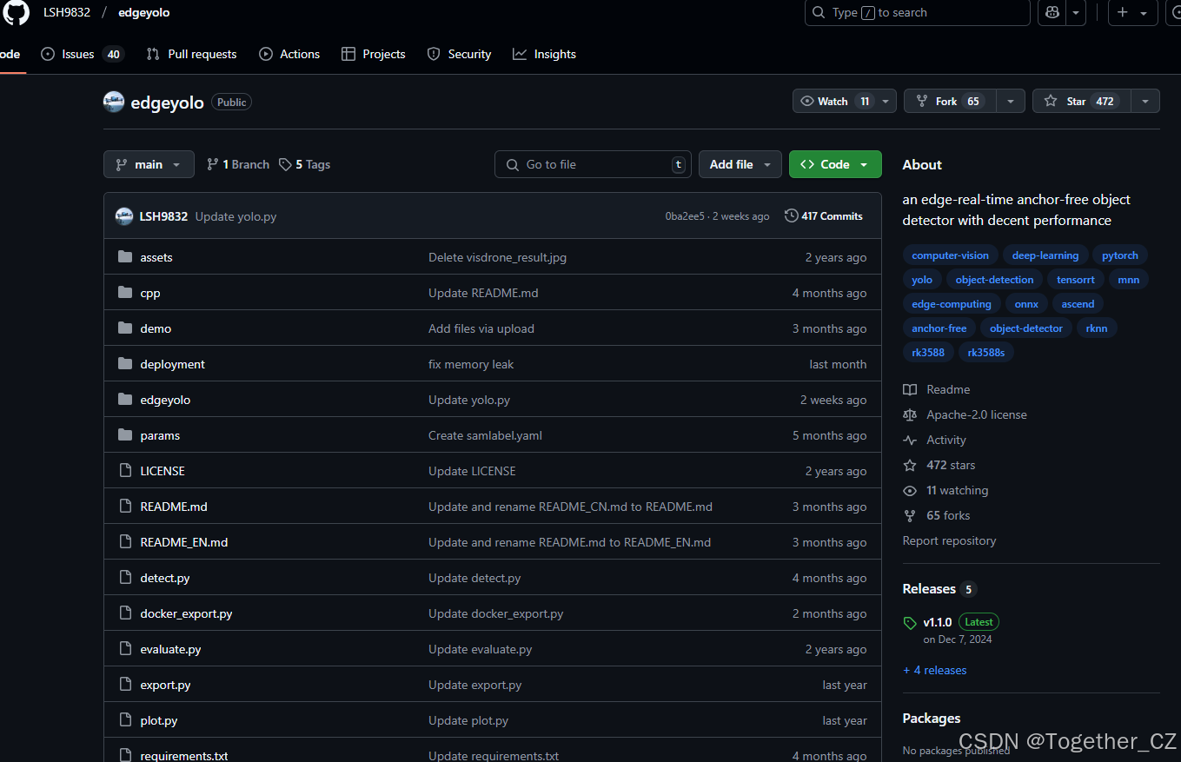1181x762 pixels.
Task: Go to the Security tab
Action: click(x=460, y=54)
